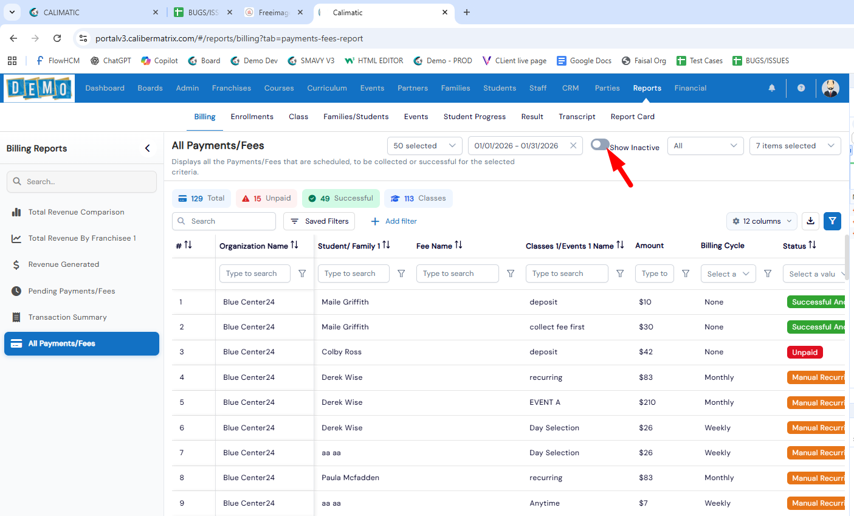Close the Freeimage browser tab
The width and height of the screenshot is (854, 516).
coord(300,12)
